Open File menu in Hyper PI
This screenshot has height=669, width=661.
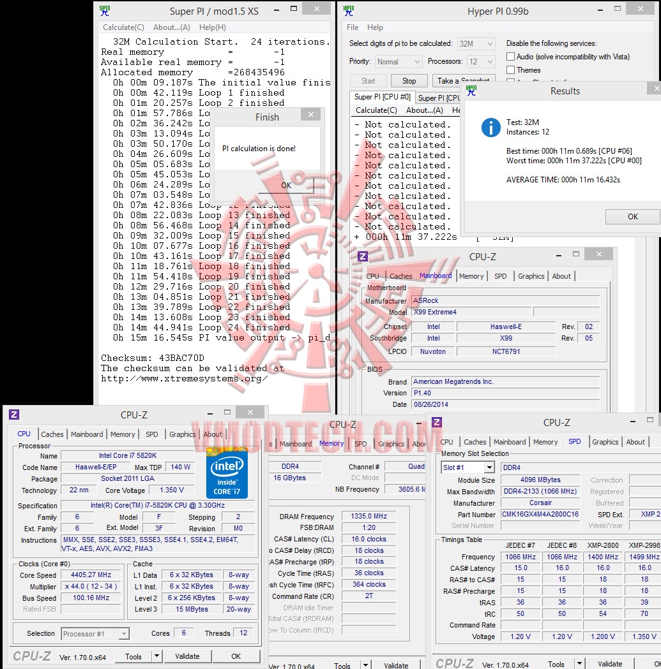(x=353, y=27)
